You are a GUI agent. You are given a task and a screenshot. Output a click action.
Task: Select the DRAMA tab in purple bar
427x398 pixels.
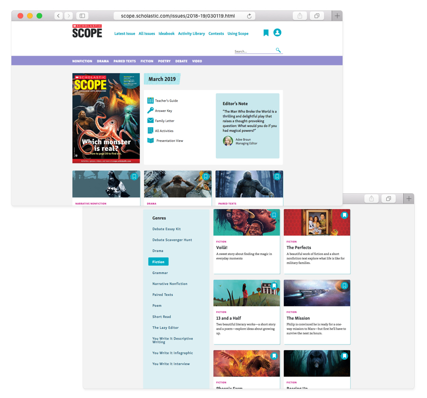pos(103,61)
